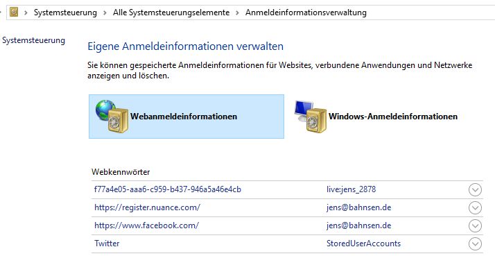Expand the Twitter StoredUserAccounts entry
The width and height of the screenshot is (495, 265).
point(475,243)
